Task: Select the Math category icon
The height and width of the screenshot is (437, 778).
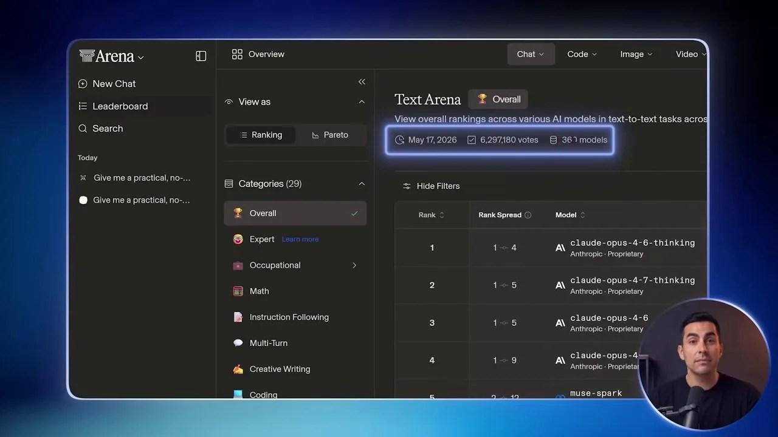Action: click(x=238, y=291)
